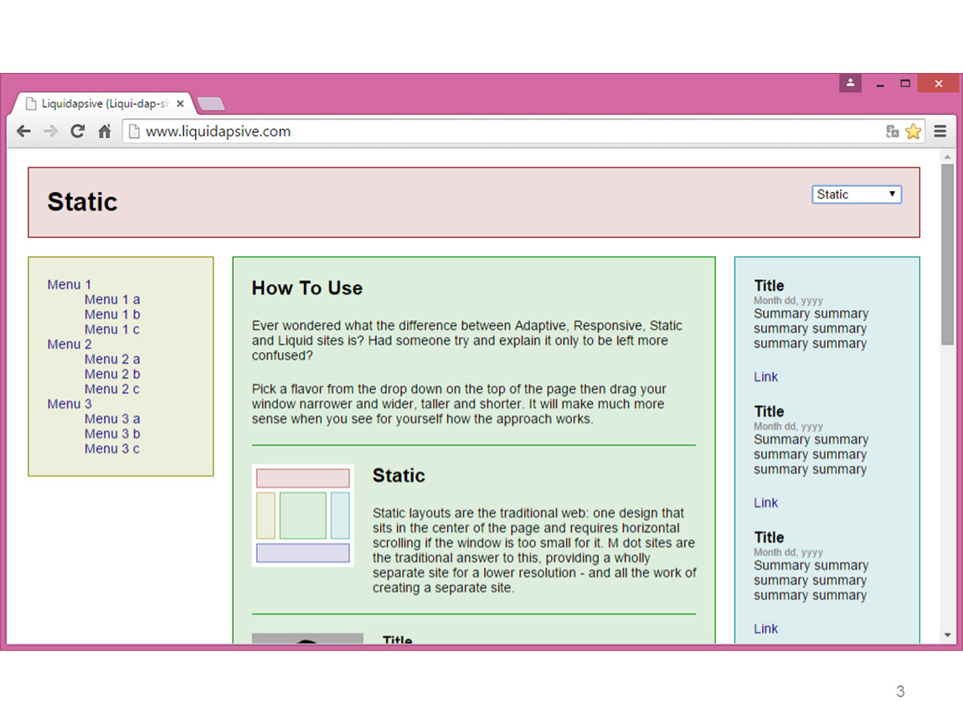
Task: Click the address bar URL field
Action: pyautogui.click(x=502, y=132)
